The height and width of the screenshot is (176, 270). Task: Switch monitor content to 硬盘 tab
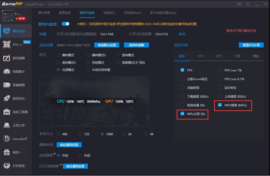[x=256, y=56]
